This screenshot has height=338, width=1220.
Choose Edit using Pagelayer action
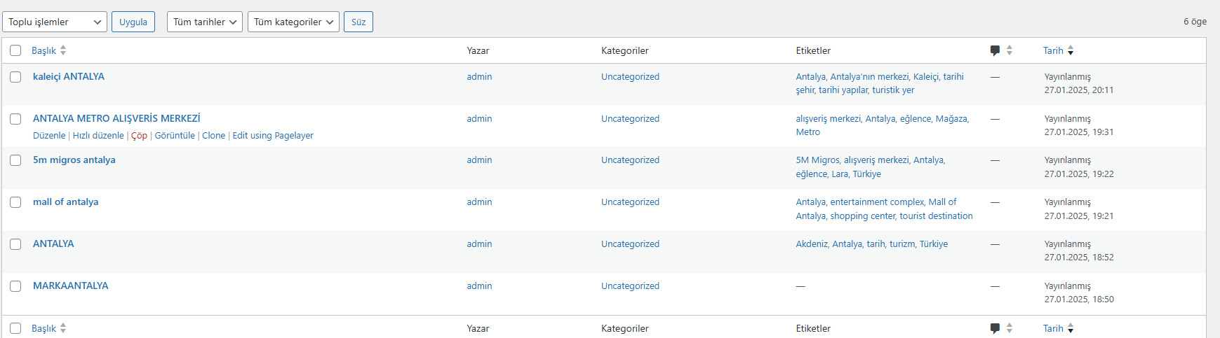tap(273, 136)
